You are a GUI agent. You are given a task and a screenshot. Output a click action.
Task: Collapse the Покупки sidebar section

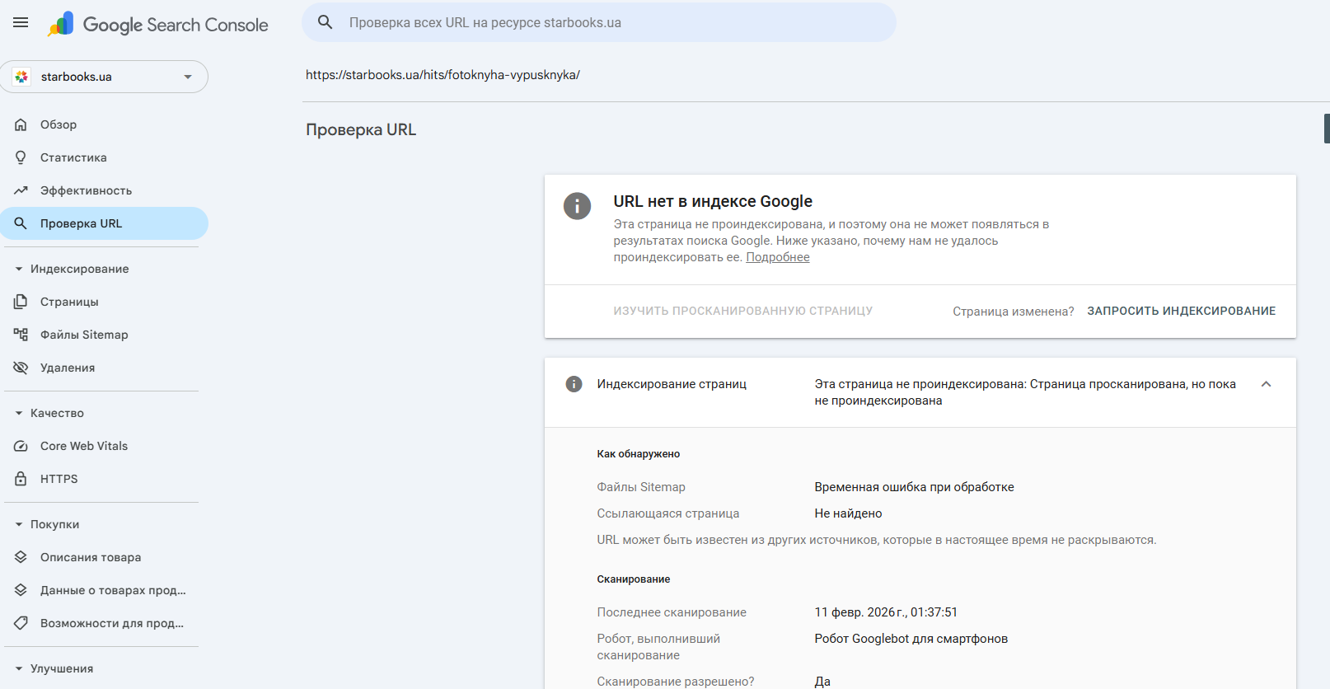[x=19, y=524]
